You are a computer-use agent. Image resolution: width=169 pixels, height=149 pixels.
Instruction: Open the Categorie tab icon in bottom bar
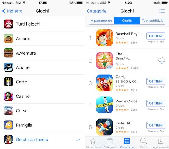(x=110, y=141)
